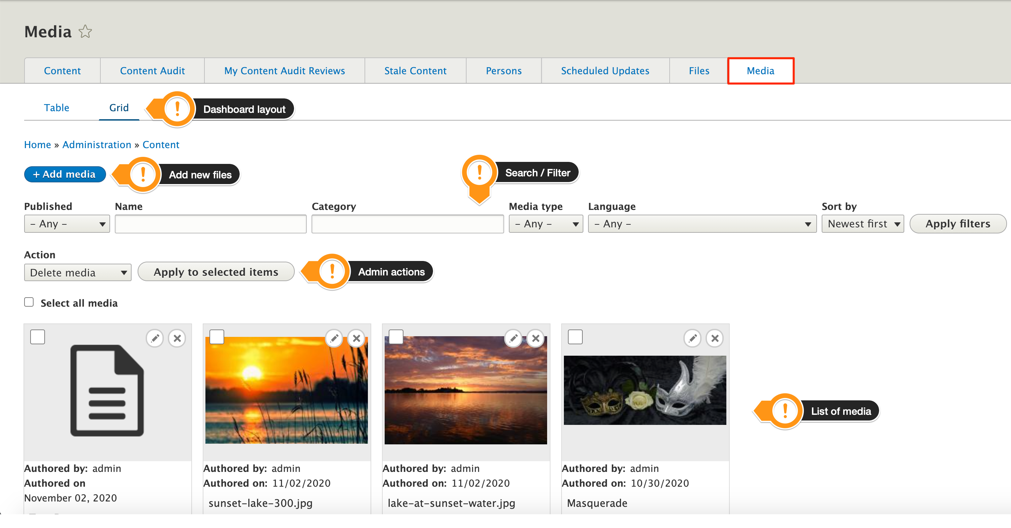Check the Select all media checkbox
The image size is (1011, 528).
29,302
